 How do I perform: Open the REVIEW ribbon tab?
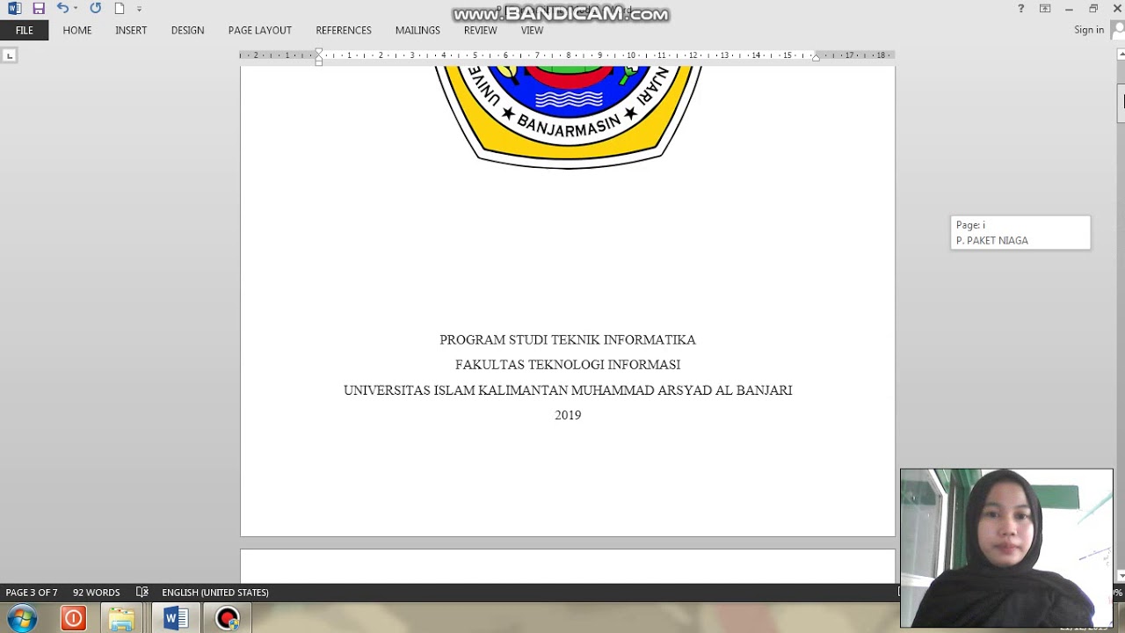pos(481,30)
